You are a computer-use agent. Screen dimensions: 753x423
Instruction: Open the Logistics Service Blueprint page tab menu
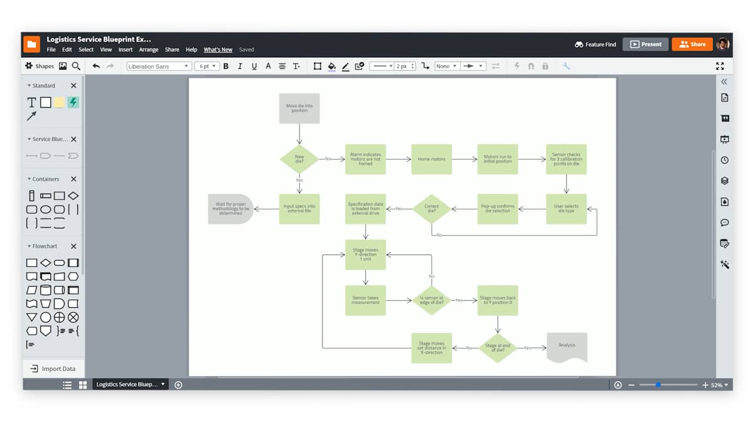pos(163,384)
